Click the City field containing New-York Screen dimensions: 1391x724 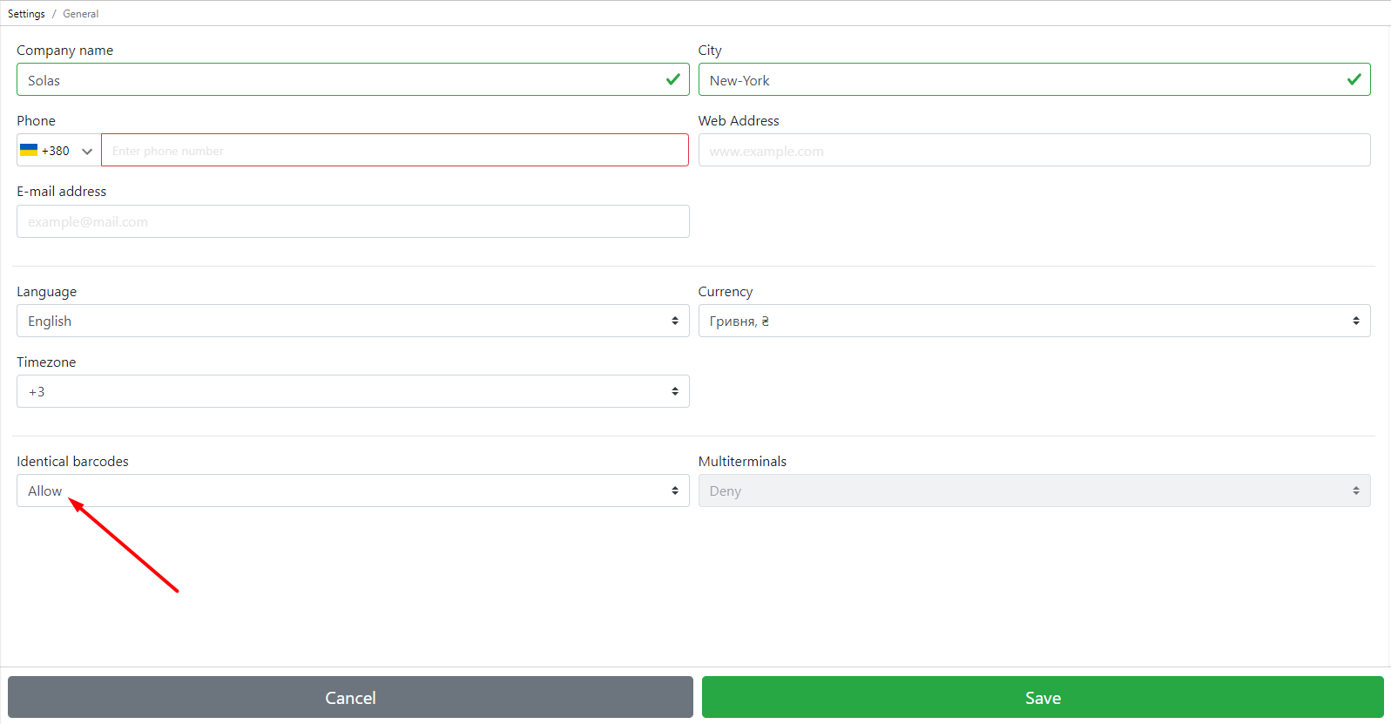[1019, 80]
